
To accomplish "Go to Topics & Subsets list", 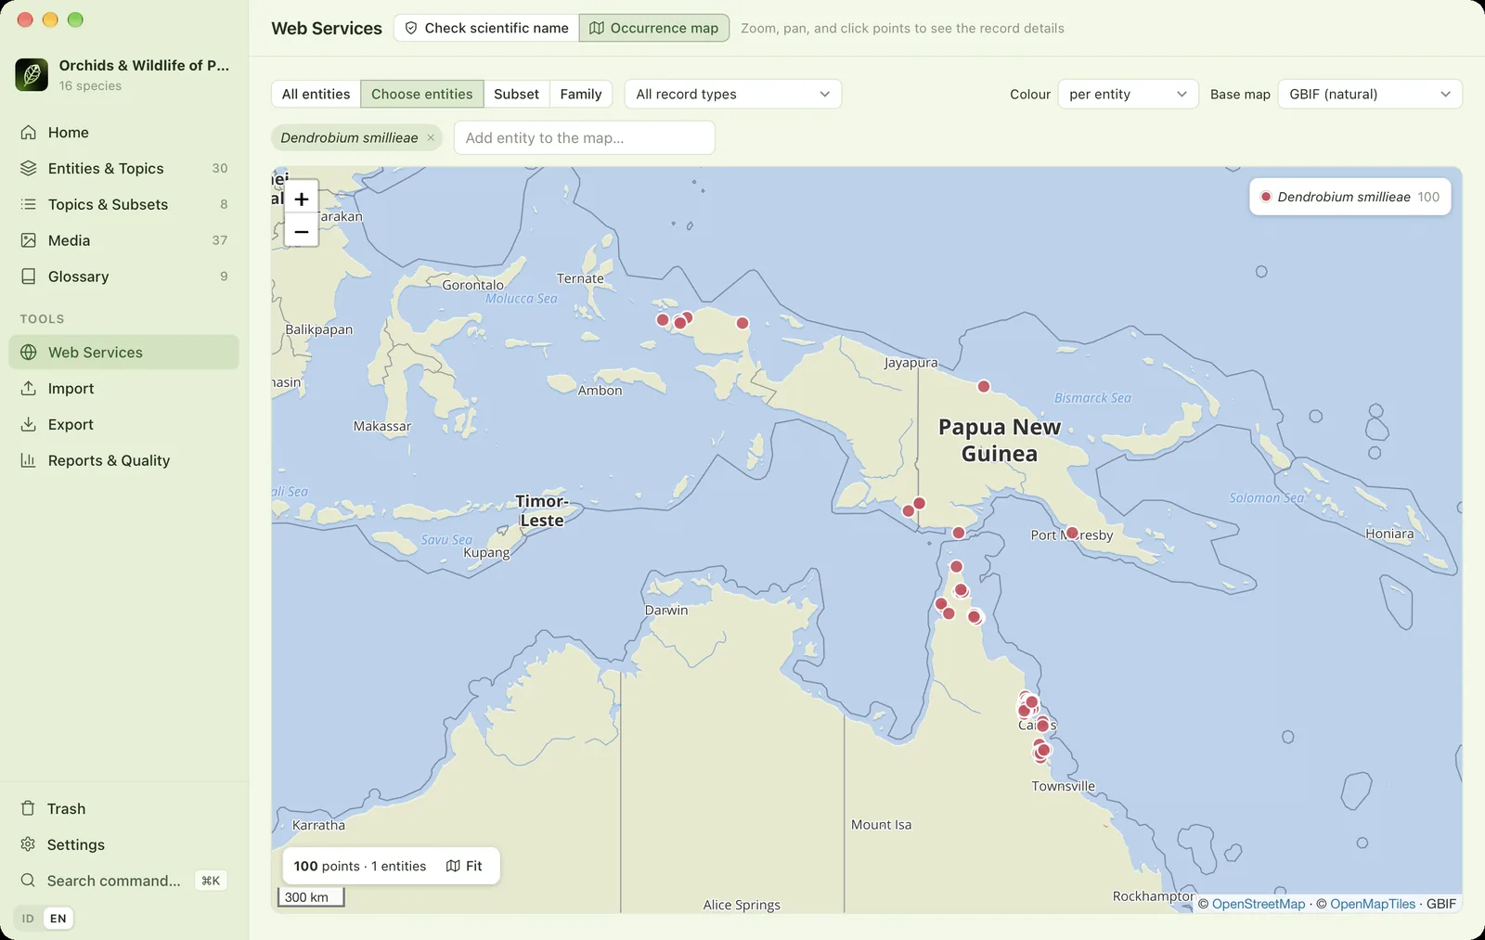I will (124, 204).
